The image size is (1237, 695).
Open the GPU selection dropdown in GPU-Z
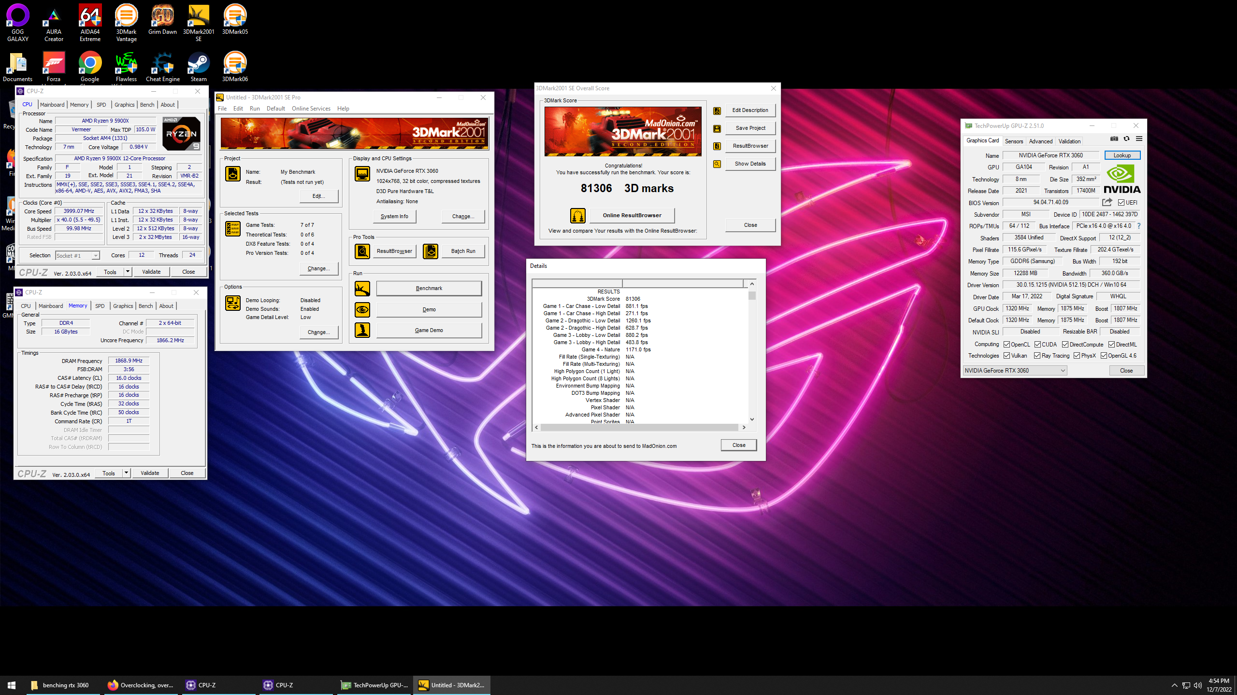(1015, 371)
